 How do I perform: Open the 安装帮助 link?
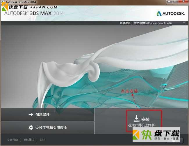tap(13, 140)
